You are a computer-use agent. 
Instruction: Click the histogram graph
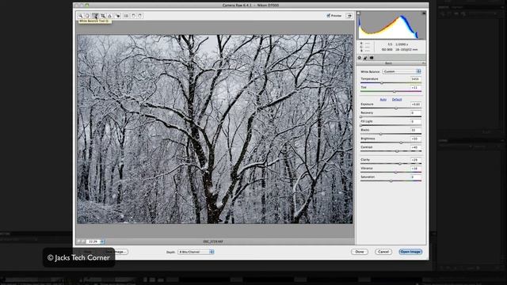pos(391,25)
